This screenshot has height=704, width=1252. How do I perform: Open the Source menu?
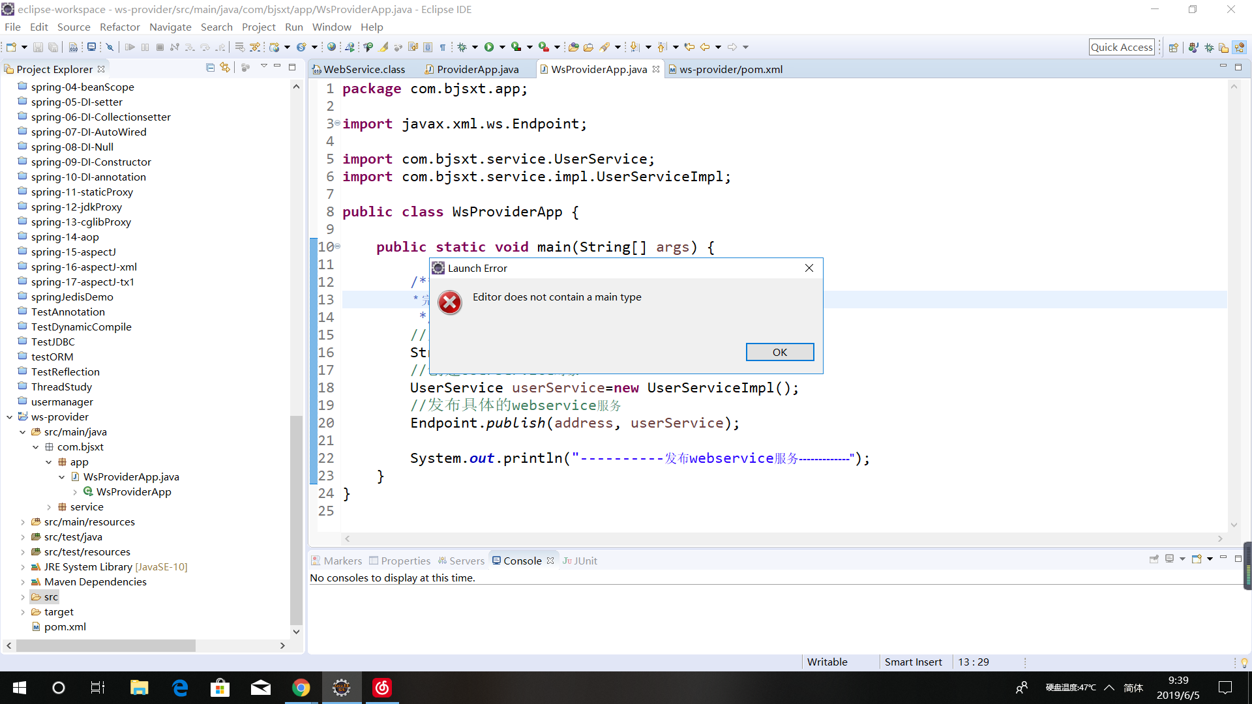74,27
